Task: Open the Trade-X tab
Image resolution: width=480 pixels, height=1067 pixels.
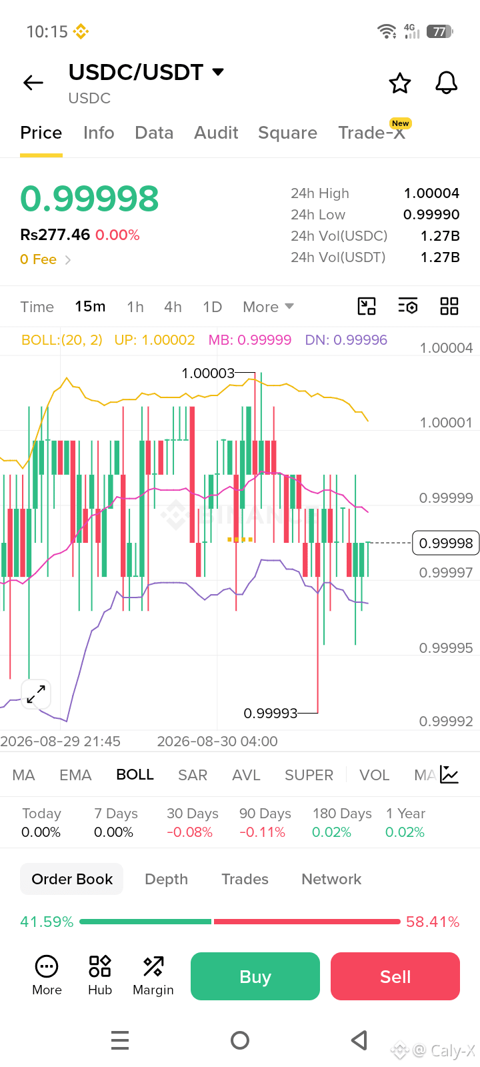Action: pyautogui.click(x=371, y=133)
